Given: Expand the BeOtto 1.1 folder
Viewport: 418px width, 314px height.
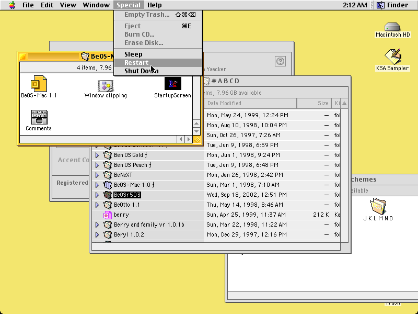Looking at the screenshot, I should (x=97, y=205).
